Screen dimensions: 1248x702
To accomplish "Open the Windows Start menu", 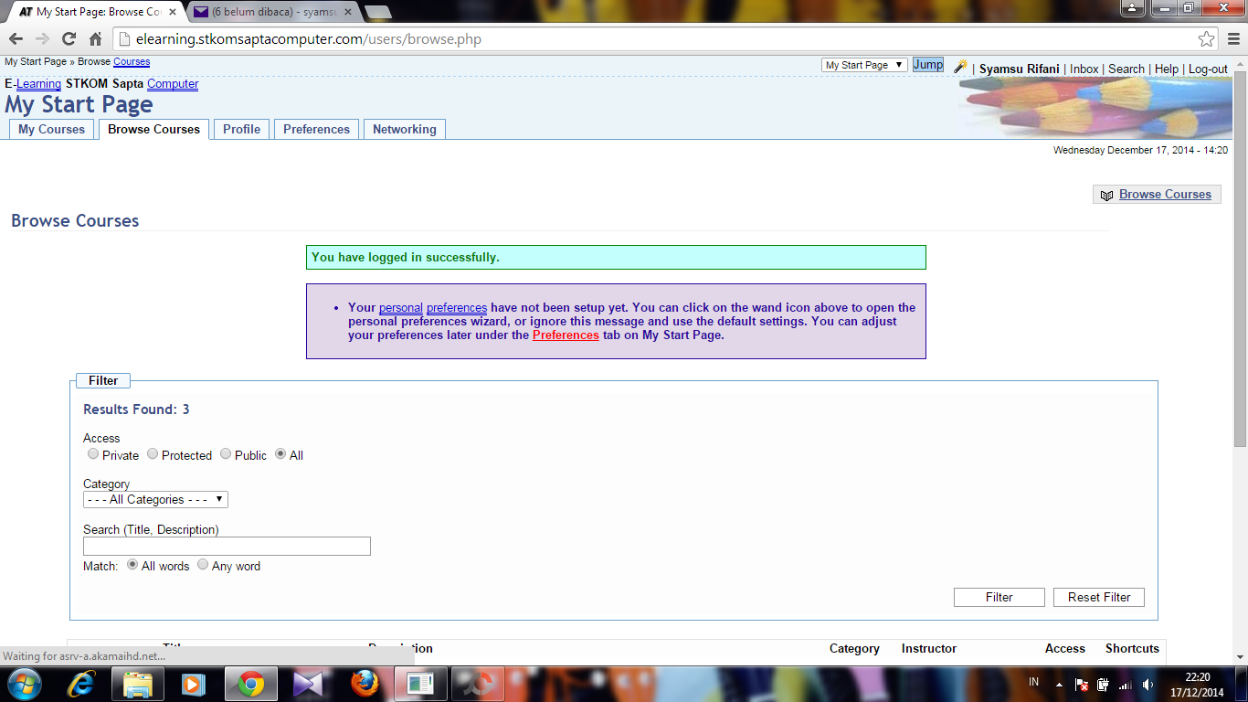I will tap(24, 684).
